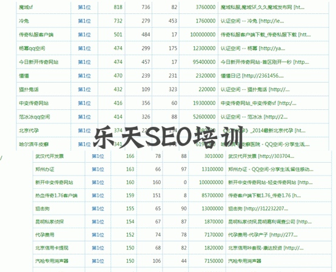
Task: Click the value 7150000
Action: 214,261
